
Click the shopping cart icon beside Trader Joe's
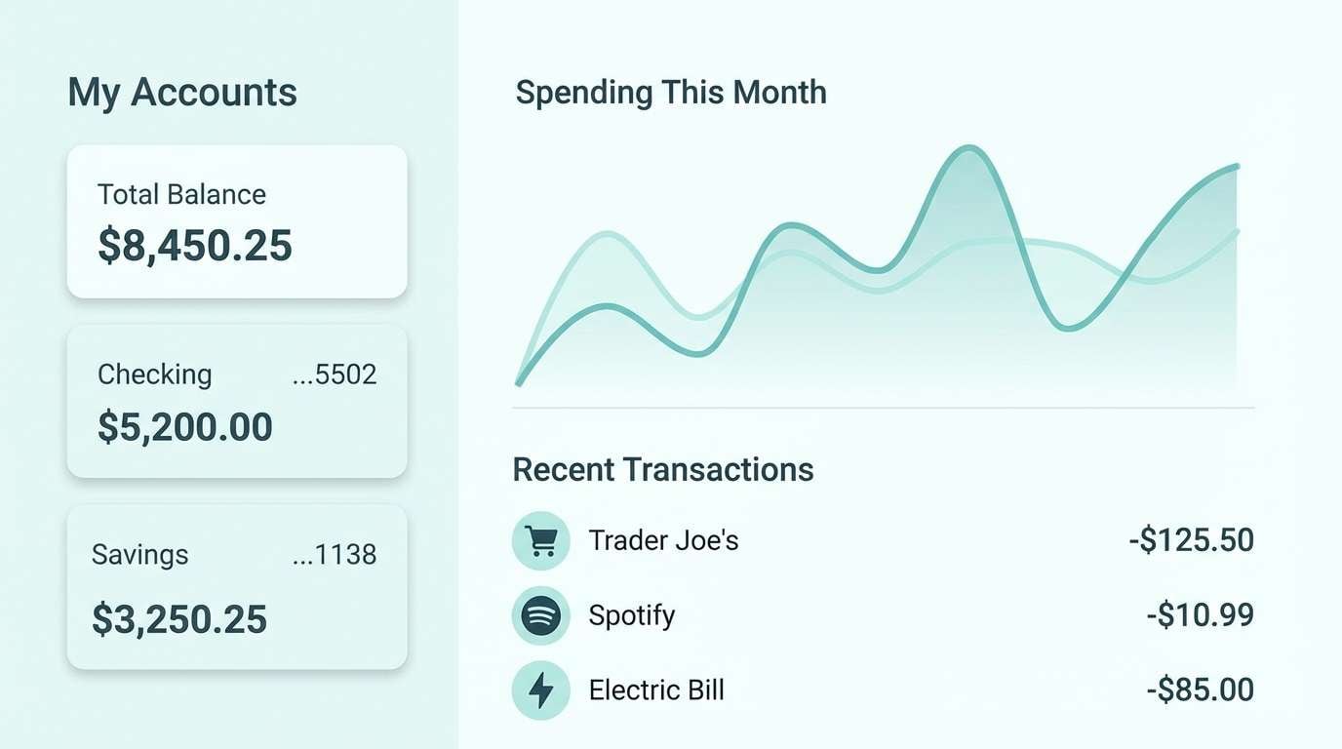pyautogui.click(x=541, y=539)
